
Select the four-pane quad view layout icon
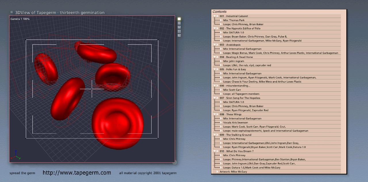pos(179,31)
